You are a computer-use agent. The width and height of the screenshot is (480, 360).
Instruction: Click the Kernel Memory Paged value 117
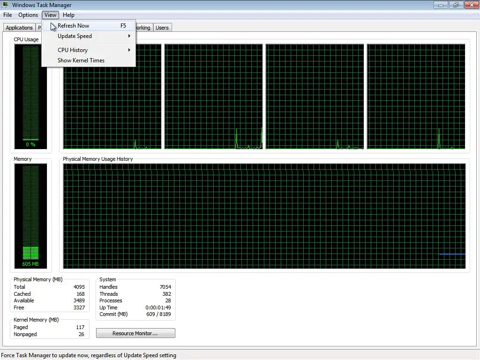pos(80,327)
